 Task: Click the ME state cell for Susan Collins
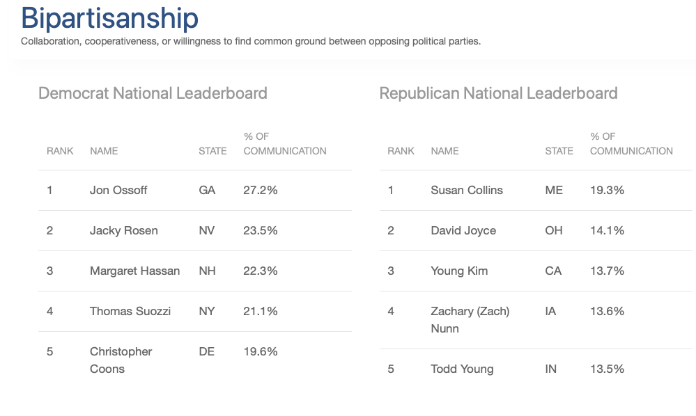[553, 190]
